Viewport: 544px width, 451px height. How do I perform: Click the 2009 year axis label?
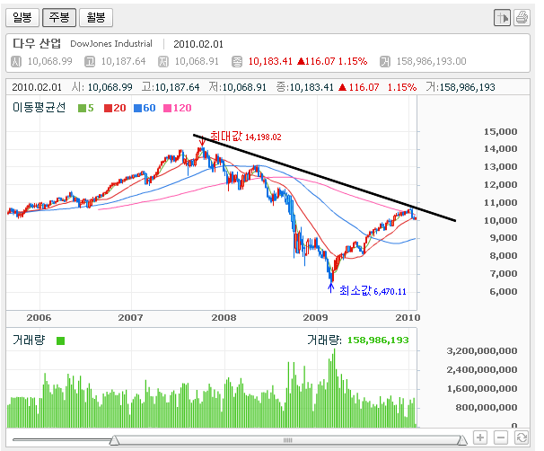(x=315, y=318)
